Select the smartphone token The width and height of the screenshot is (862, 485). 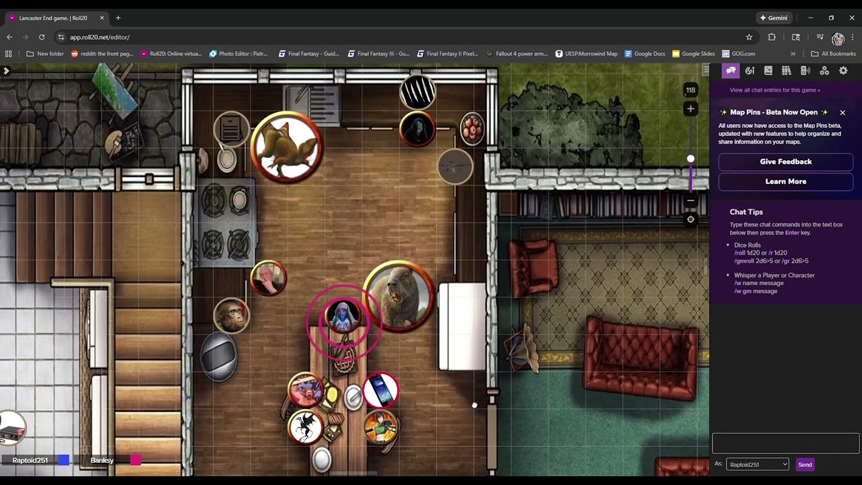click(380, 390)
